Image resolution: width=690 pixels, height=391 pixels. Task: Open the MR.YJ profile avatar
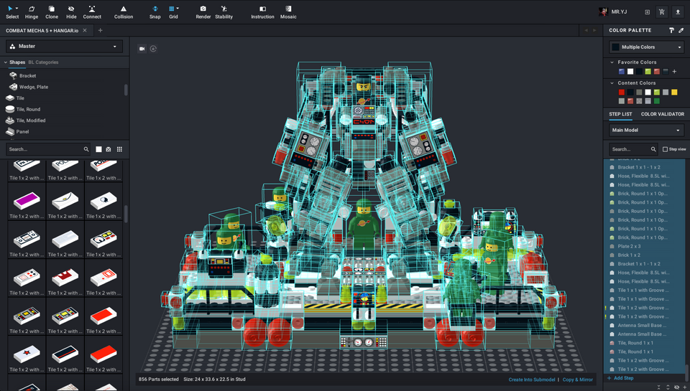coord(603,12)
